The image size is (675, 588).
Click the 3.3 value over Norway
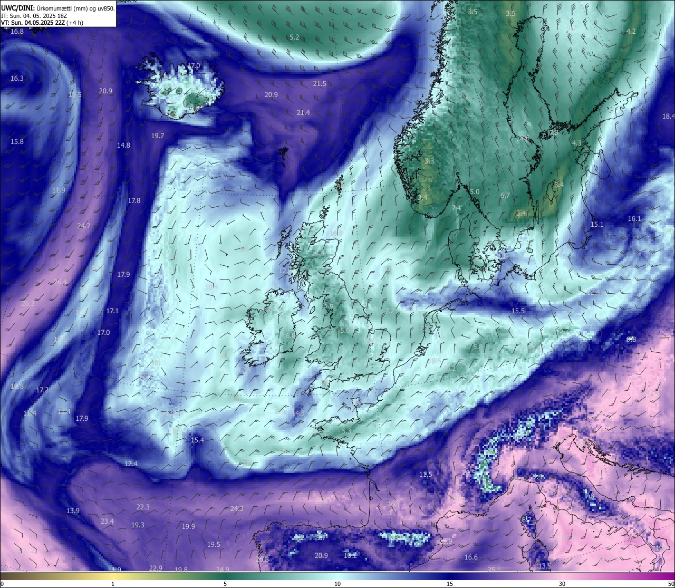pyautogui.click(x=429, y=161)
